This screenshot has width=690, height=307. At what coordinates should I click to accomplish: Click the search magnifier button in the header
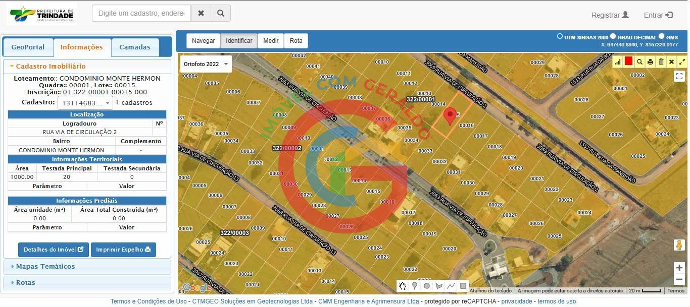tap(221, 13)
